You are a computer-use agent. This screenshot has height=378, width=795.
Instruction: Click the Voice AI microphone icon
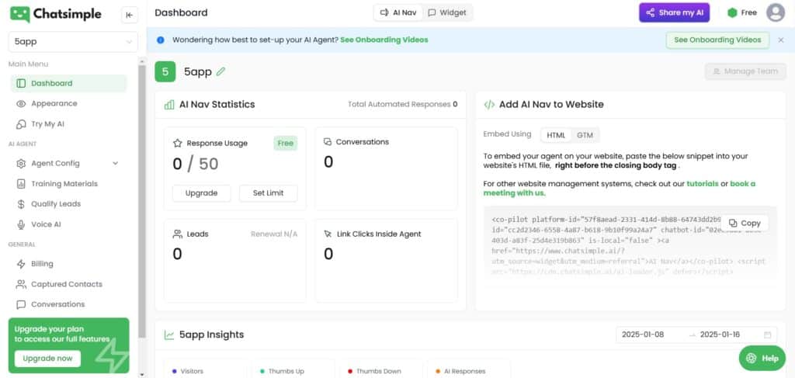click(21, 224)
